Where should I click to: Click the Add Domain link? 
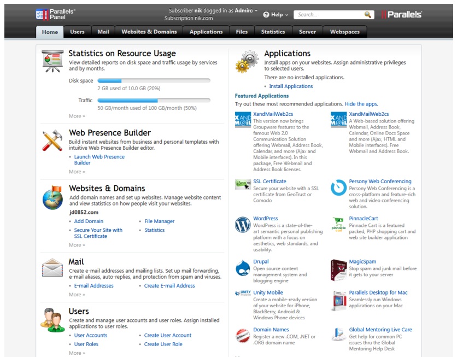pos(89,221)
